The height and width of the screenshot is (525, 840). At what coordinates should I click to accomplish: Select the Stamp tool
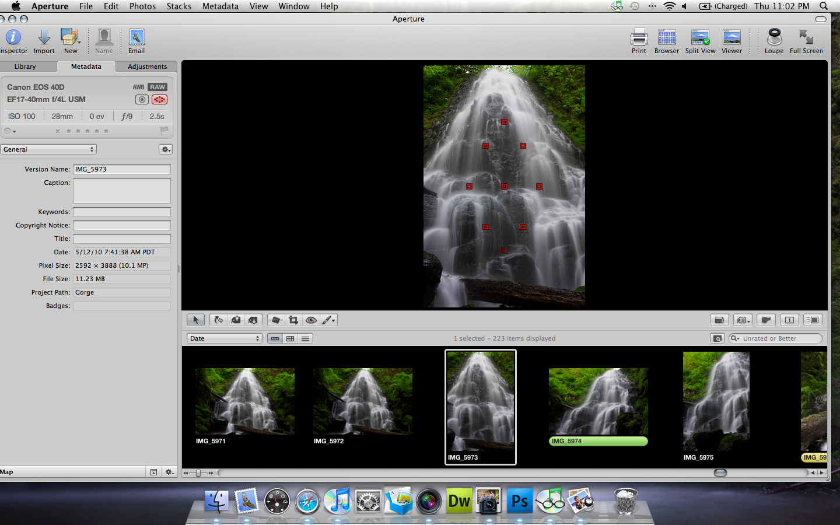253,320
